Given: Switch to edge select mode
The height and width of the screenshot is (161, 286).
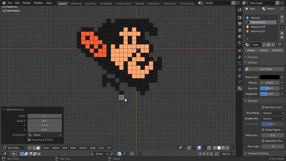Looking at the screenshot, I should (x=34, y=148).
